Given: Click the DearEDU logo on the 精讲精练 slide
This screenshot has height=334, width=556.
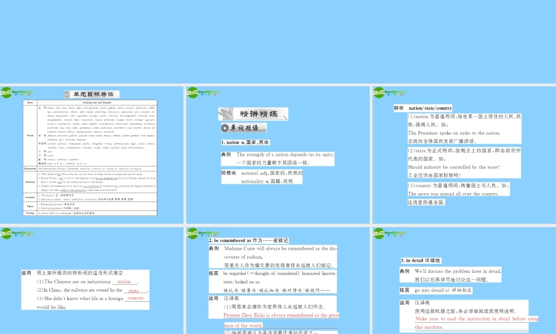Looking at the screenshot, I should tap(203, 92).
